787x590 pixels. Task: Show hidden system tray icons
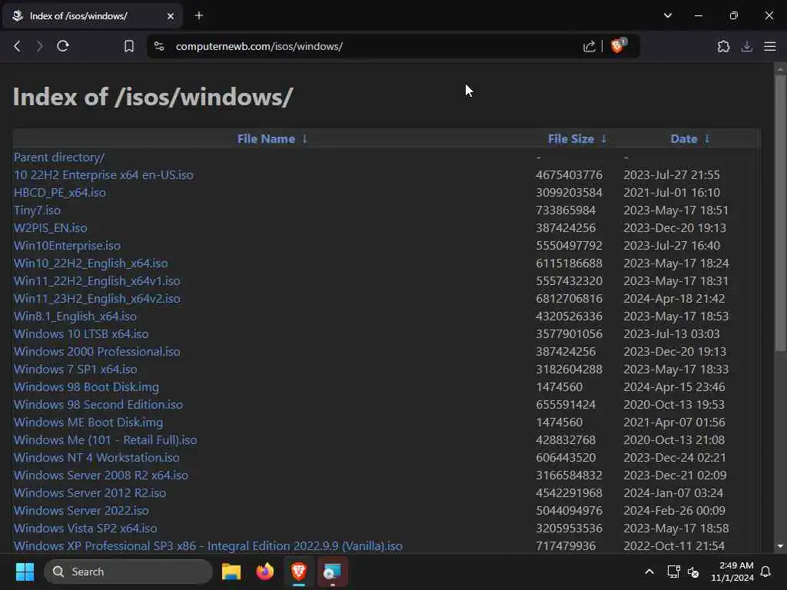649,572
